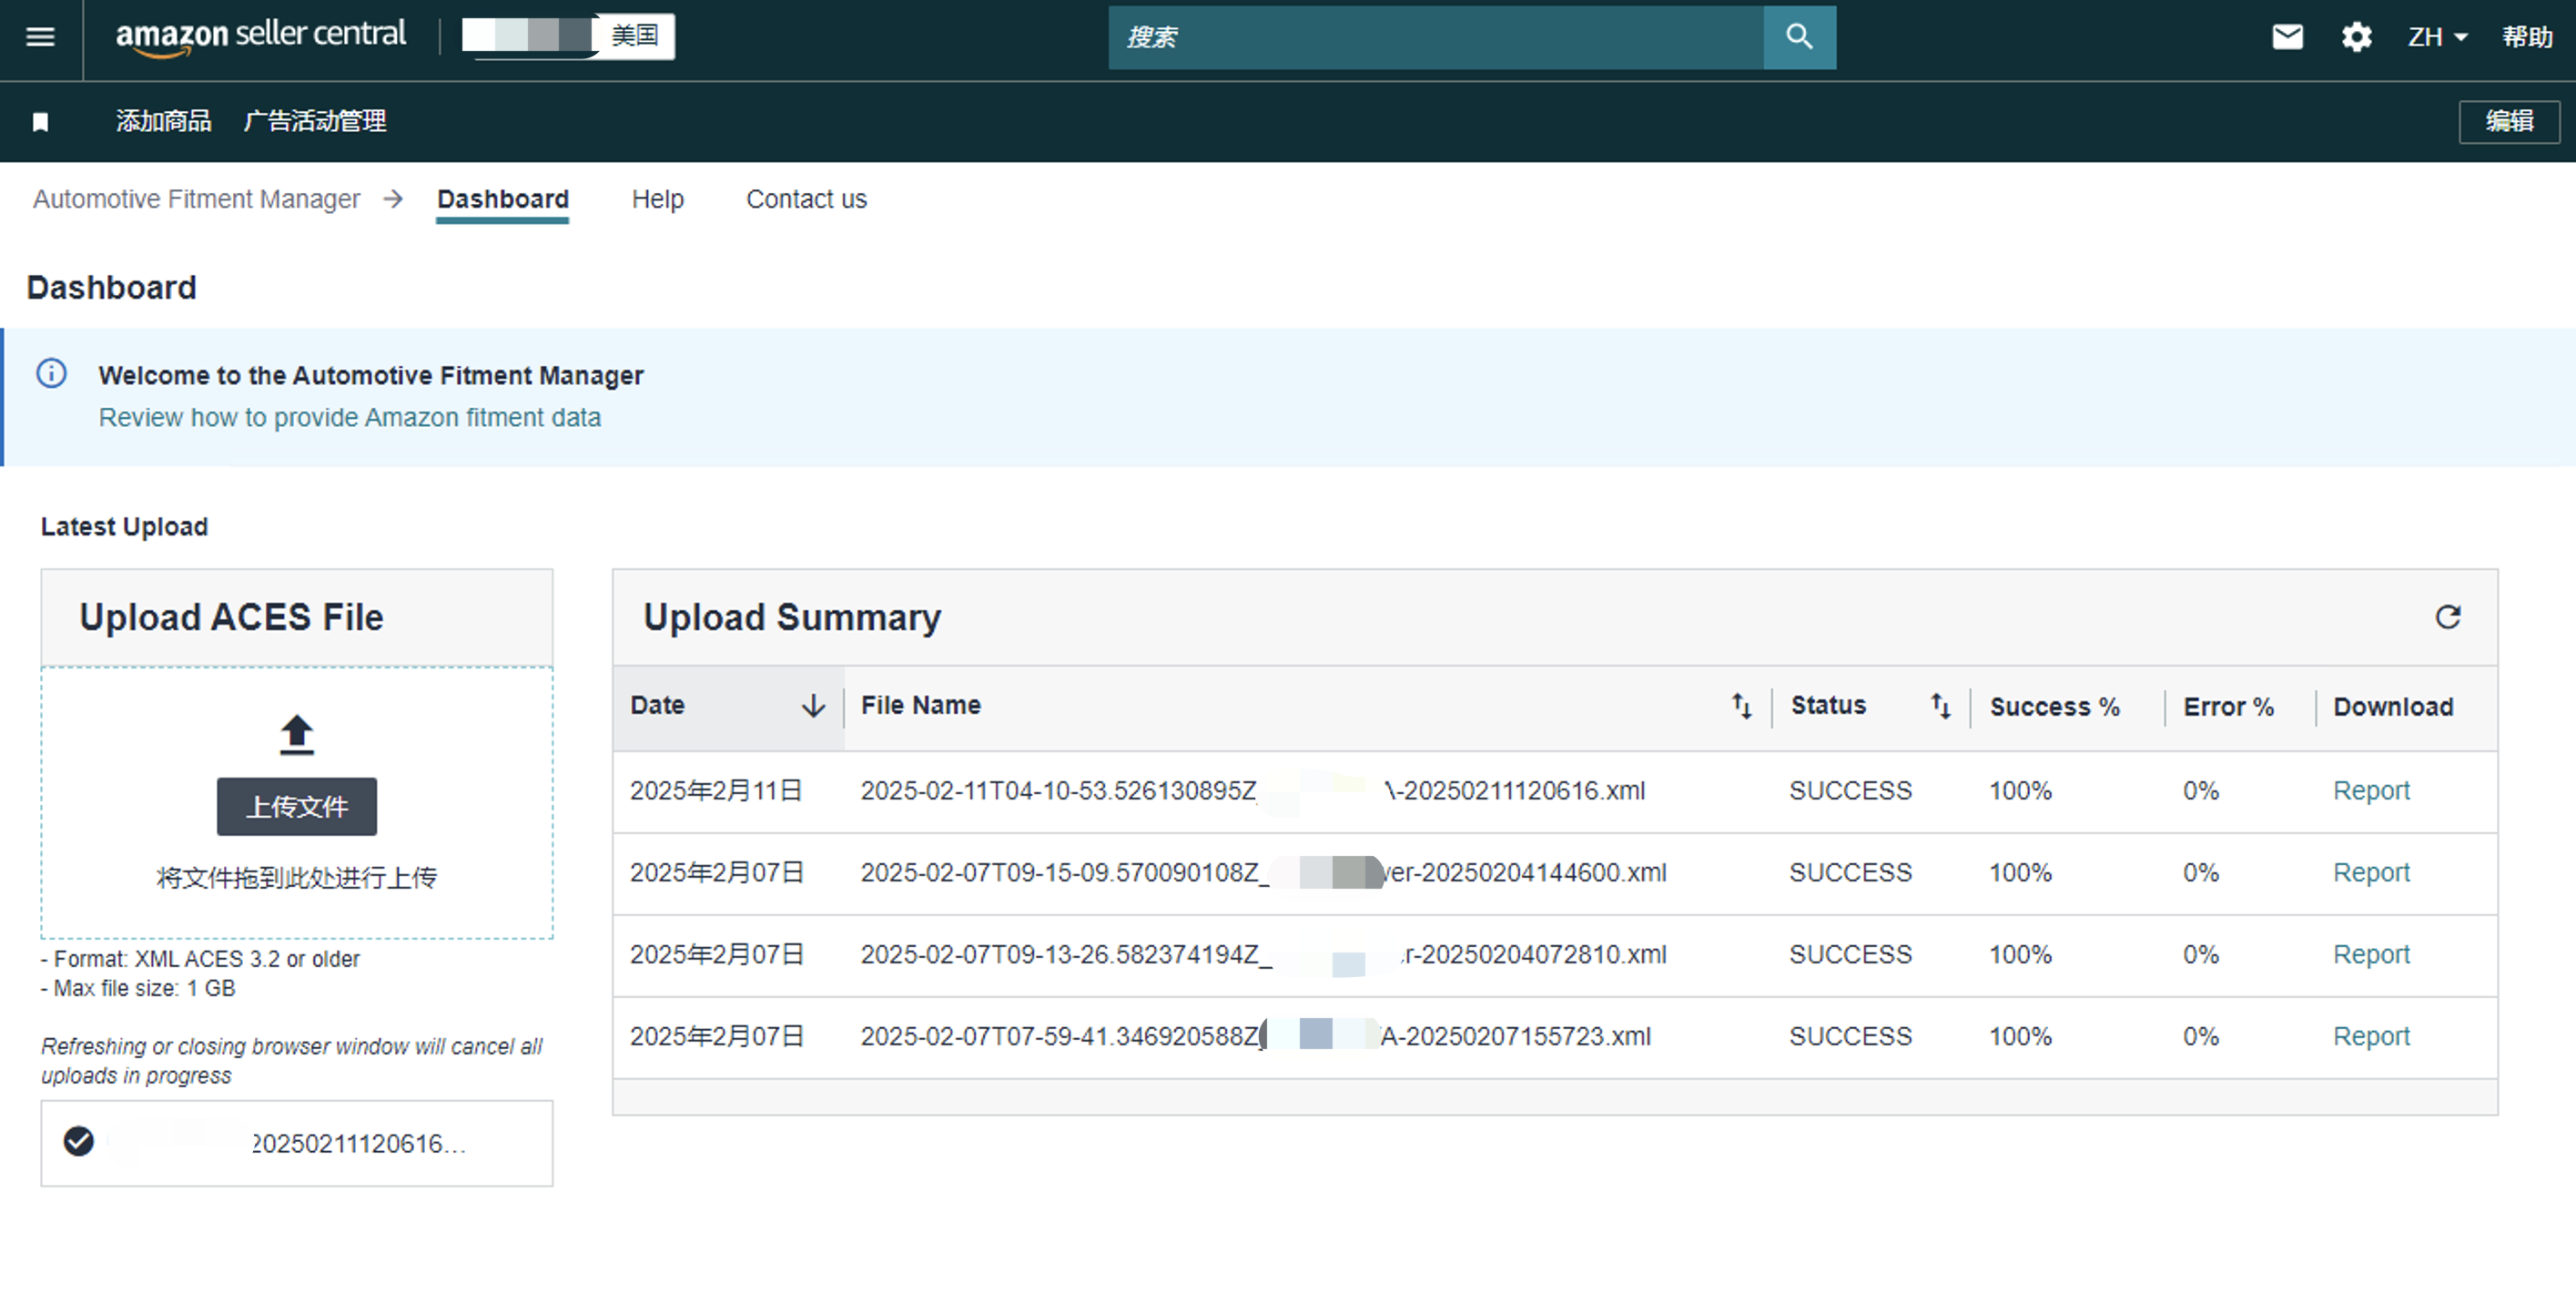Image resolution: width=2576 pixels, height=1304 pixels.
Task: Sort uploads by Date column arrow
Action: (813, 706)
